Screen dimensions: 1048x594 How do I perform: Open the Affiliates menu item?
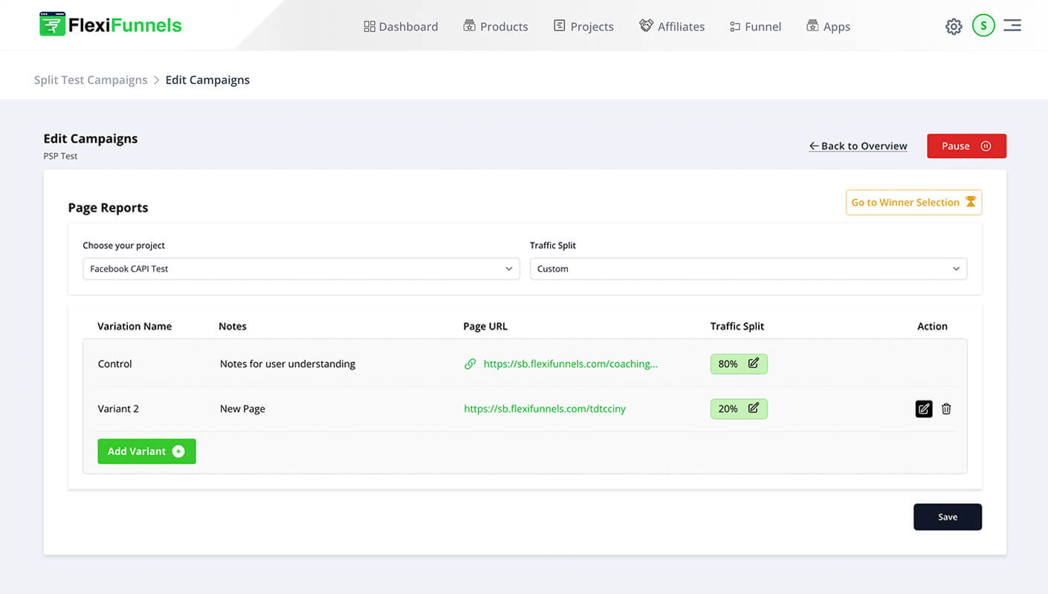point(672,26)
